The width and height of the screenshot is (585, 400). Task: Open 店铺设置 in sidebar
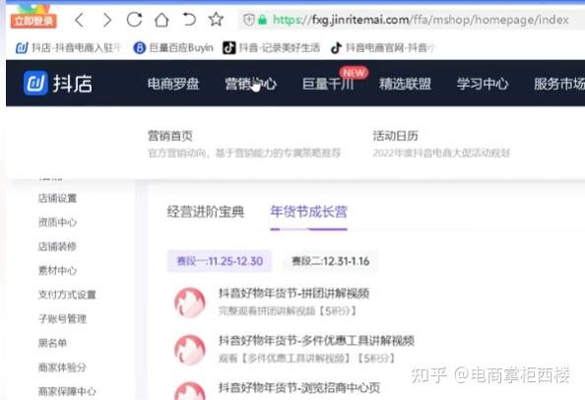point(57,198)
